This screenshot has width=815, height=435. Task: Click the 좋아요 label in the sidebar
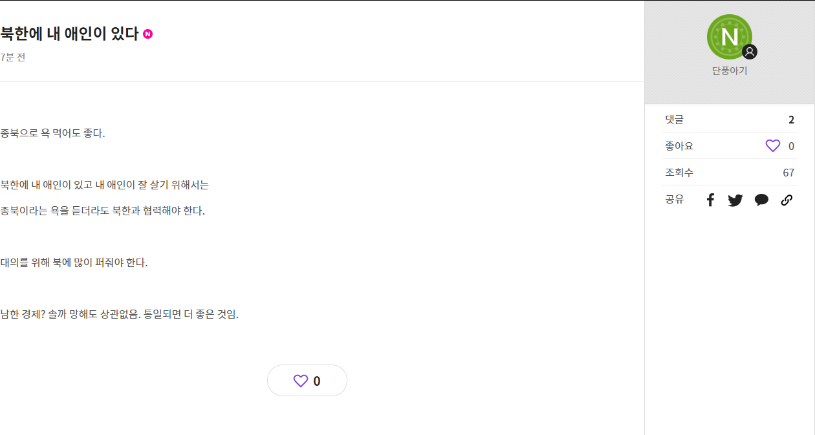[679, 146]
